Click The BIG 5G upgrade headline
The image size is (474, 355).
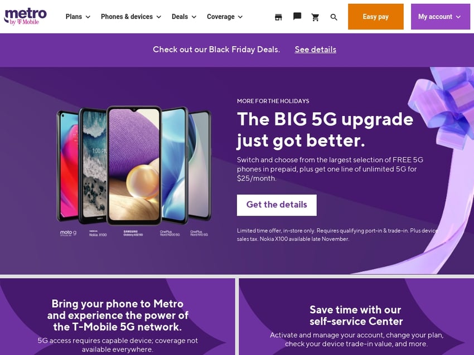(325, 130)
